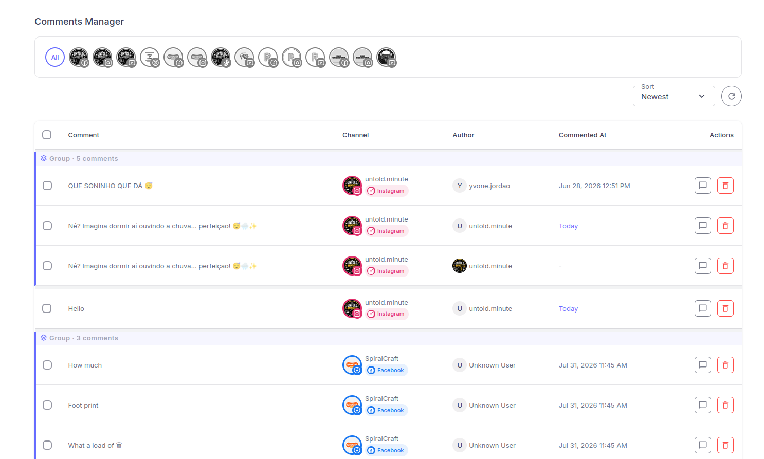Click 'Unknown User' in 'How much' row

[x=492, y=365]
